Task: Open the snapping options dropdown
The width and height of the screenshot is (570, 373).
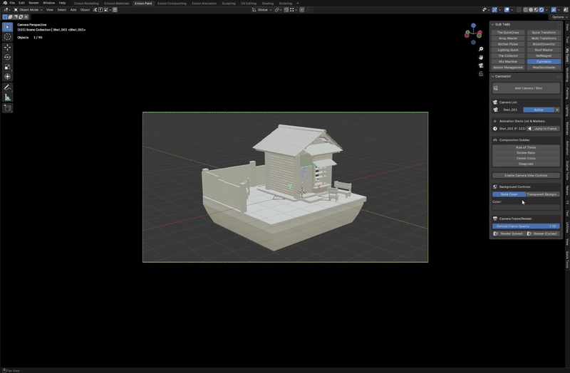Action: coord(293,10)
